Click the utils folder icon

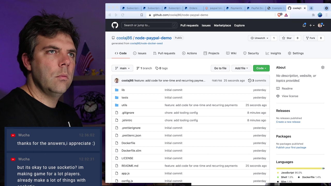coord(117,105)
